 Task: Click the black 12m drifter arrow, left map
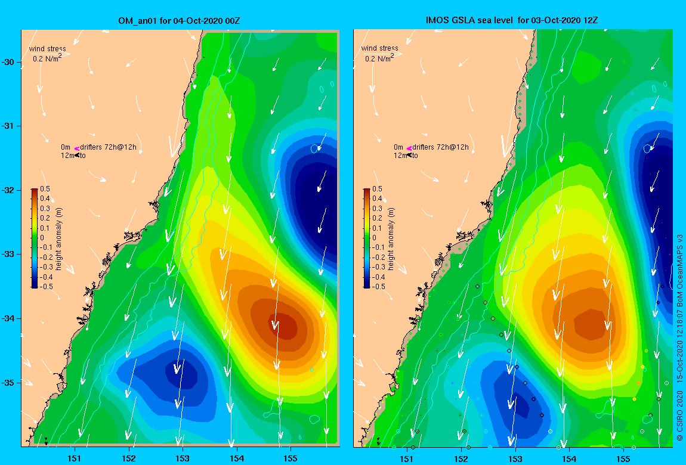[76, 155]
